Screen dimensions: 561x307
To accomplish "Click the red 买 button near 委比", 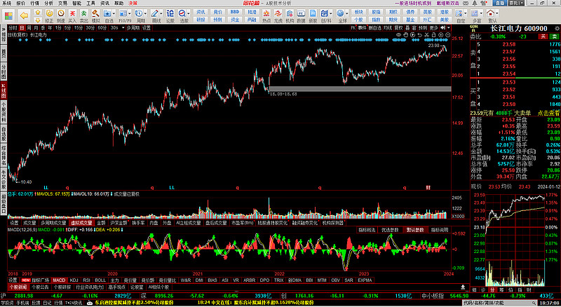I will tap(543, 36).
